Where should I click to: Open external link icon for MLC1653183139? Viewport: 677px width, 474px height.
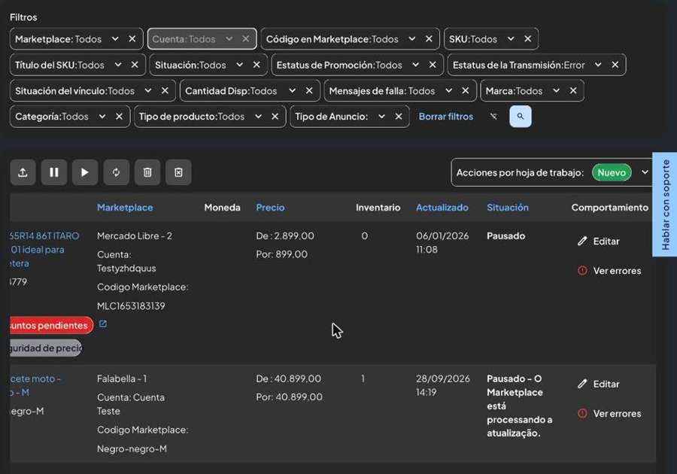[x=103, y=324]
